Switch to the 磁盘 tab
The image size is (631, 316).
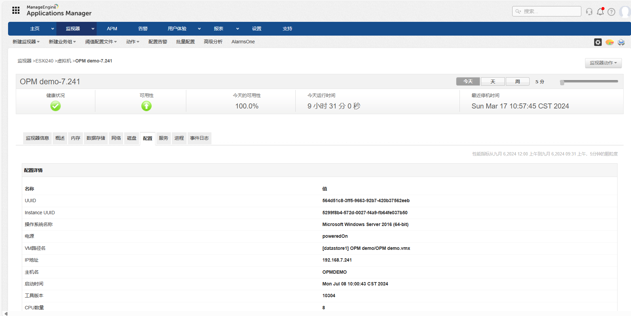click(132, 138)
